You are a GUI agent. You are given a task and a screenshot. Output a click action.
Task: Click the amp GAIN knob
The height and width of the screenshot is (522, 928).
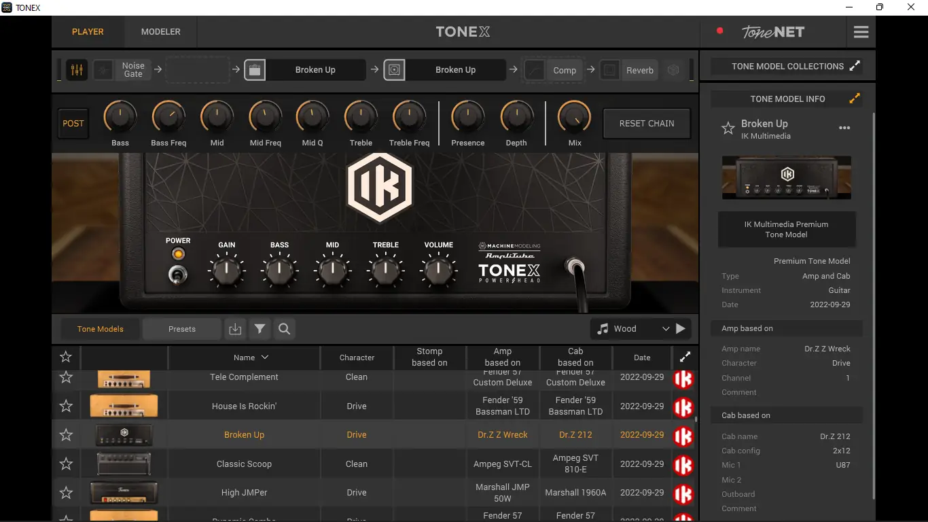(x=226, y=271)
